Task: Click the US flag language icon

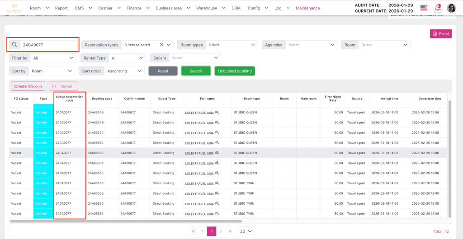Action: coord(424,8)
